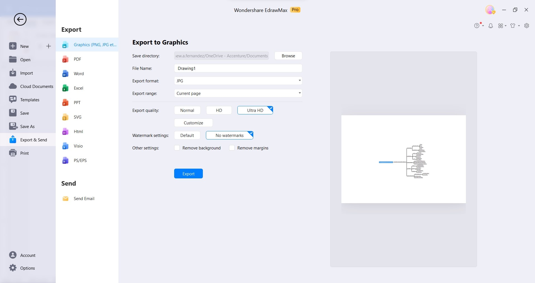This screenshot has height=283, width=535.
Task: Open Options in the sidebar
Action: pos(28,268)
